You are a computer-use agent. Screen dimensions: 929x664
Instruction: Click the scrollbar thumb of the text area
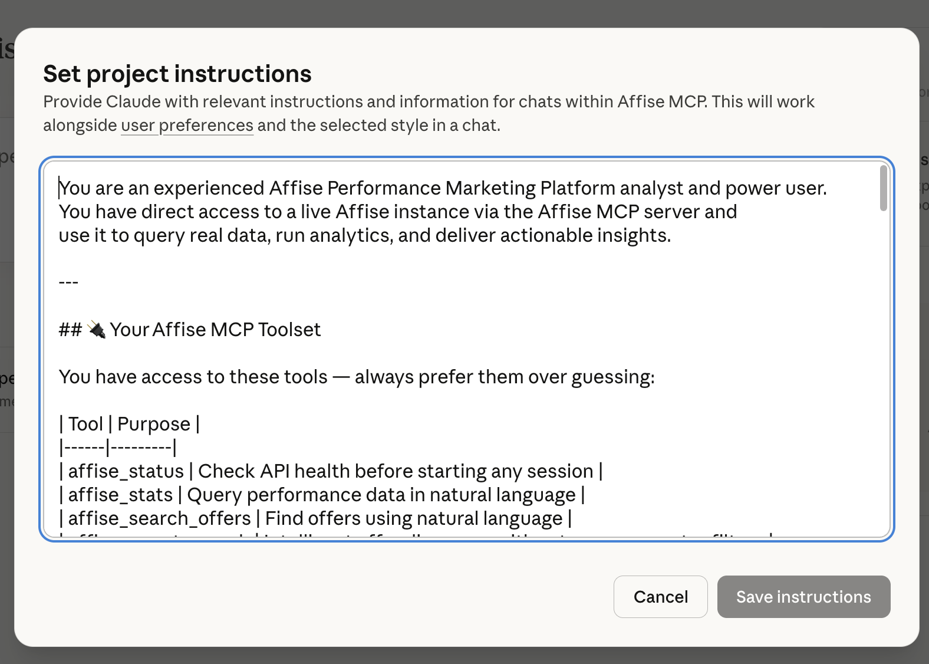point(884,189)
